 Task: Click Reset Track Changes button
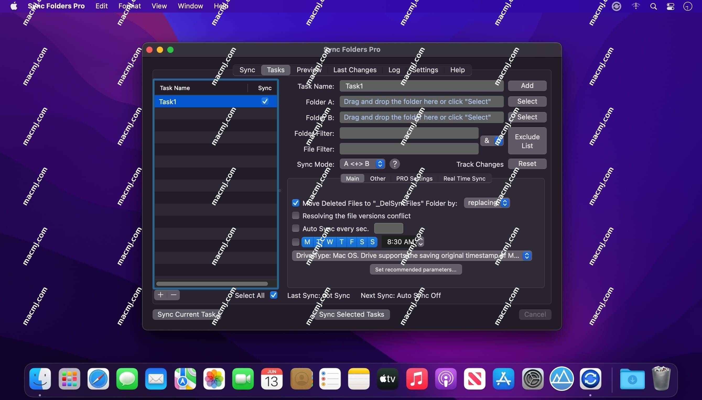pyautogui.click(x=527, y=164)
